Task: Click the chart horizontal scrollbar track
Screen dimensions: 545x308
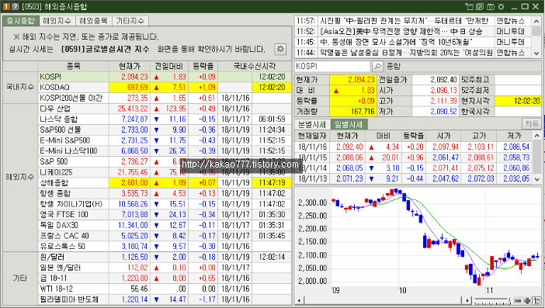Action: pos(384,301)
